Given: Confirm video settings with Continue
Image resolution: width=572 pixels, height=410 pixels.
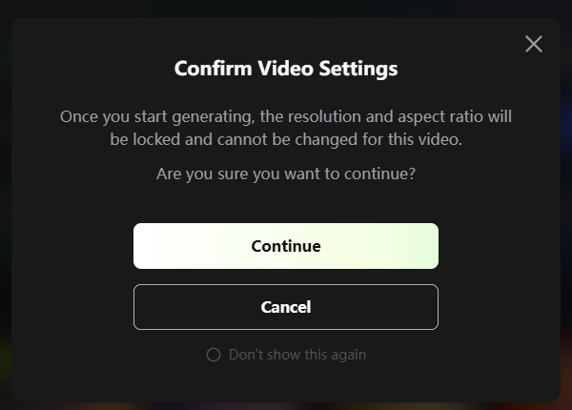Looking at the screenshot, I should click(286, 246).
